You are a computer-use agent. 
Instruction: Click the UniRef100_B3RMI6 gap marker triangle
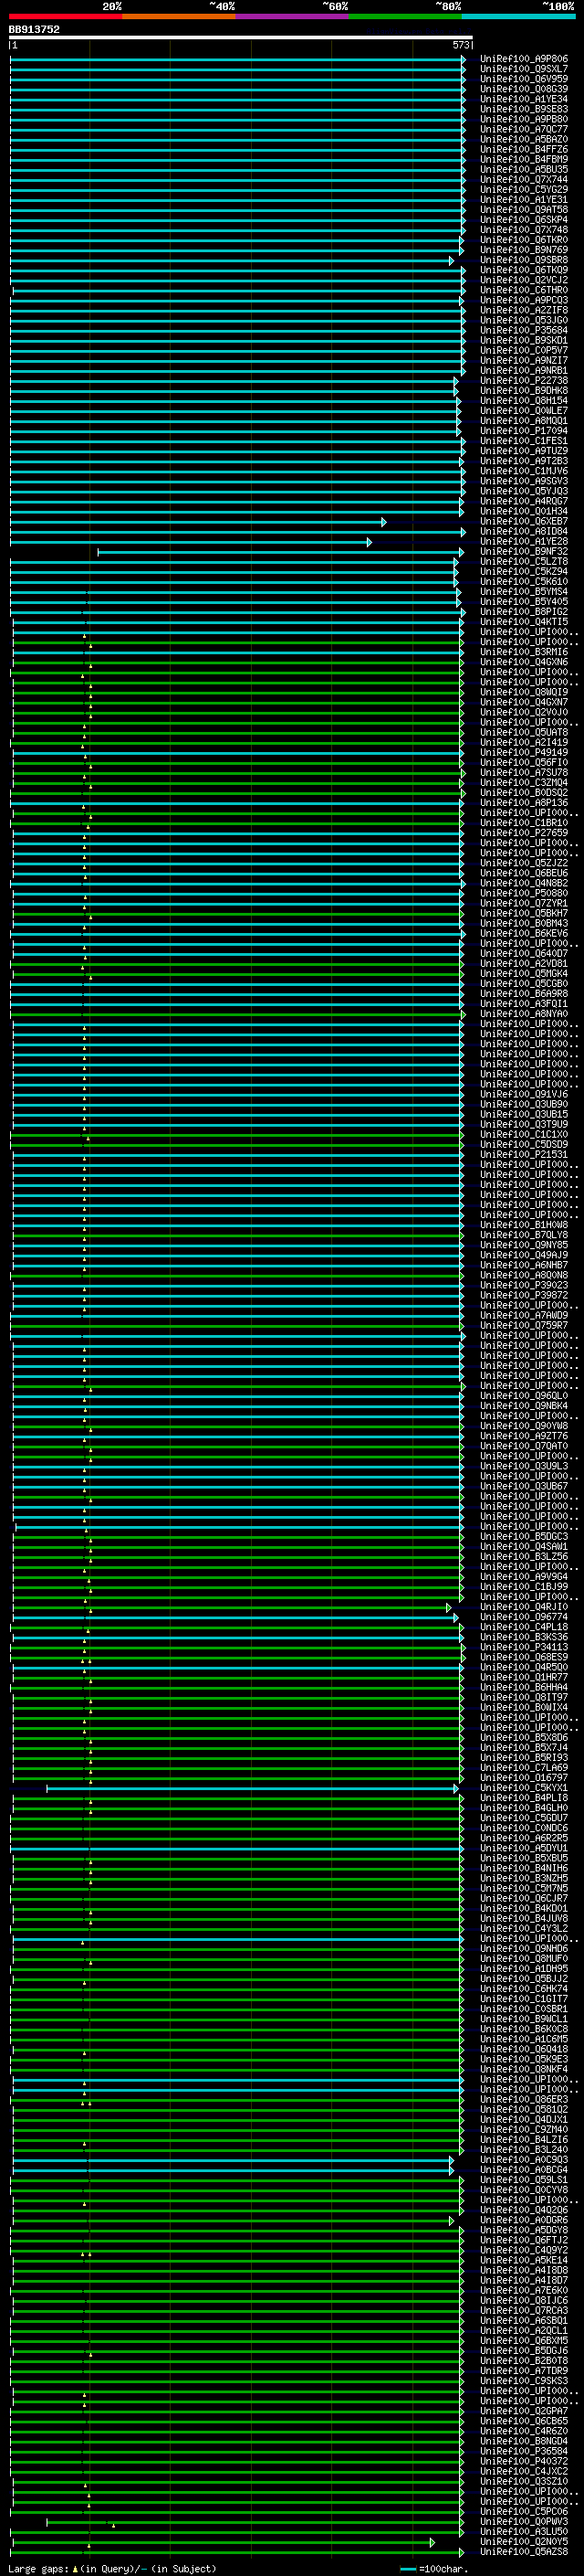click(91, 645)
